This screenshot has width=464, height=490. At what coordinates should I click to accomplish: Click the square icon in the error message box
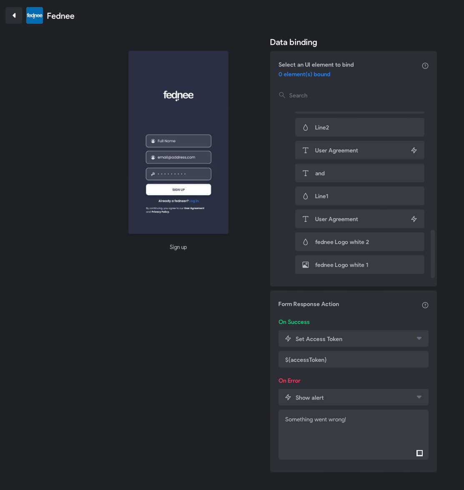[419, 453]
